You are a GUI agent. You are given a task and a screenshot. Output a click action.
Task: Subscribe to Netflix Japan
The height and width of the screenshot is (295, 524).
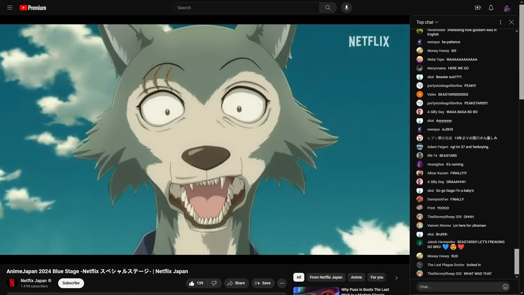click(71, 283)
